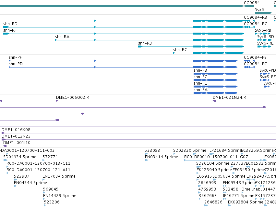This screenshot has width=276, height=207.
Task: Select the 569045 EST label
Action: pos(51,189)
